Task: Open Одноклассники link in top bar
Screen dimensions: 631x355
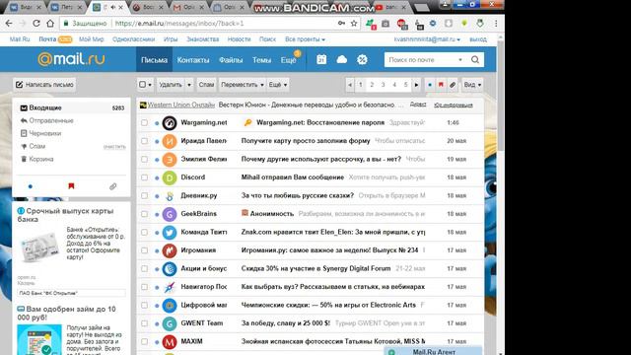Action: tap(134, 39)
